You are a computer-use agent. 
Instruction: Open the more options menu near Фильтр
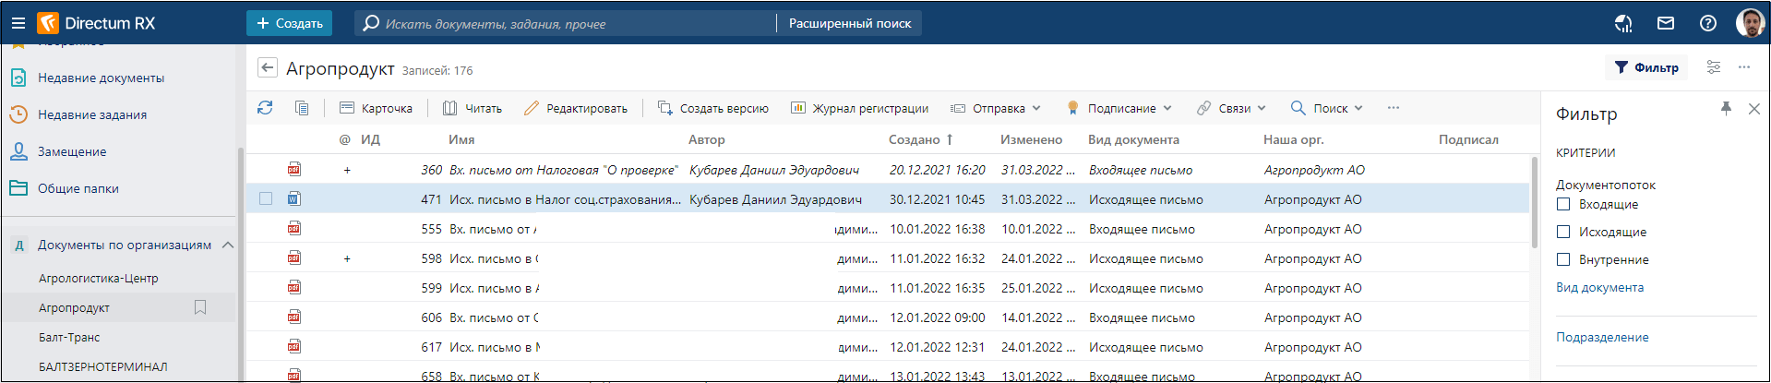click(x=1744, y=67)
